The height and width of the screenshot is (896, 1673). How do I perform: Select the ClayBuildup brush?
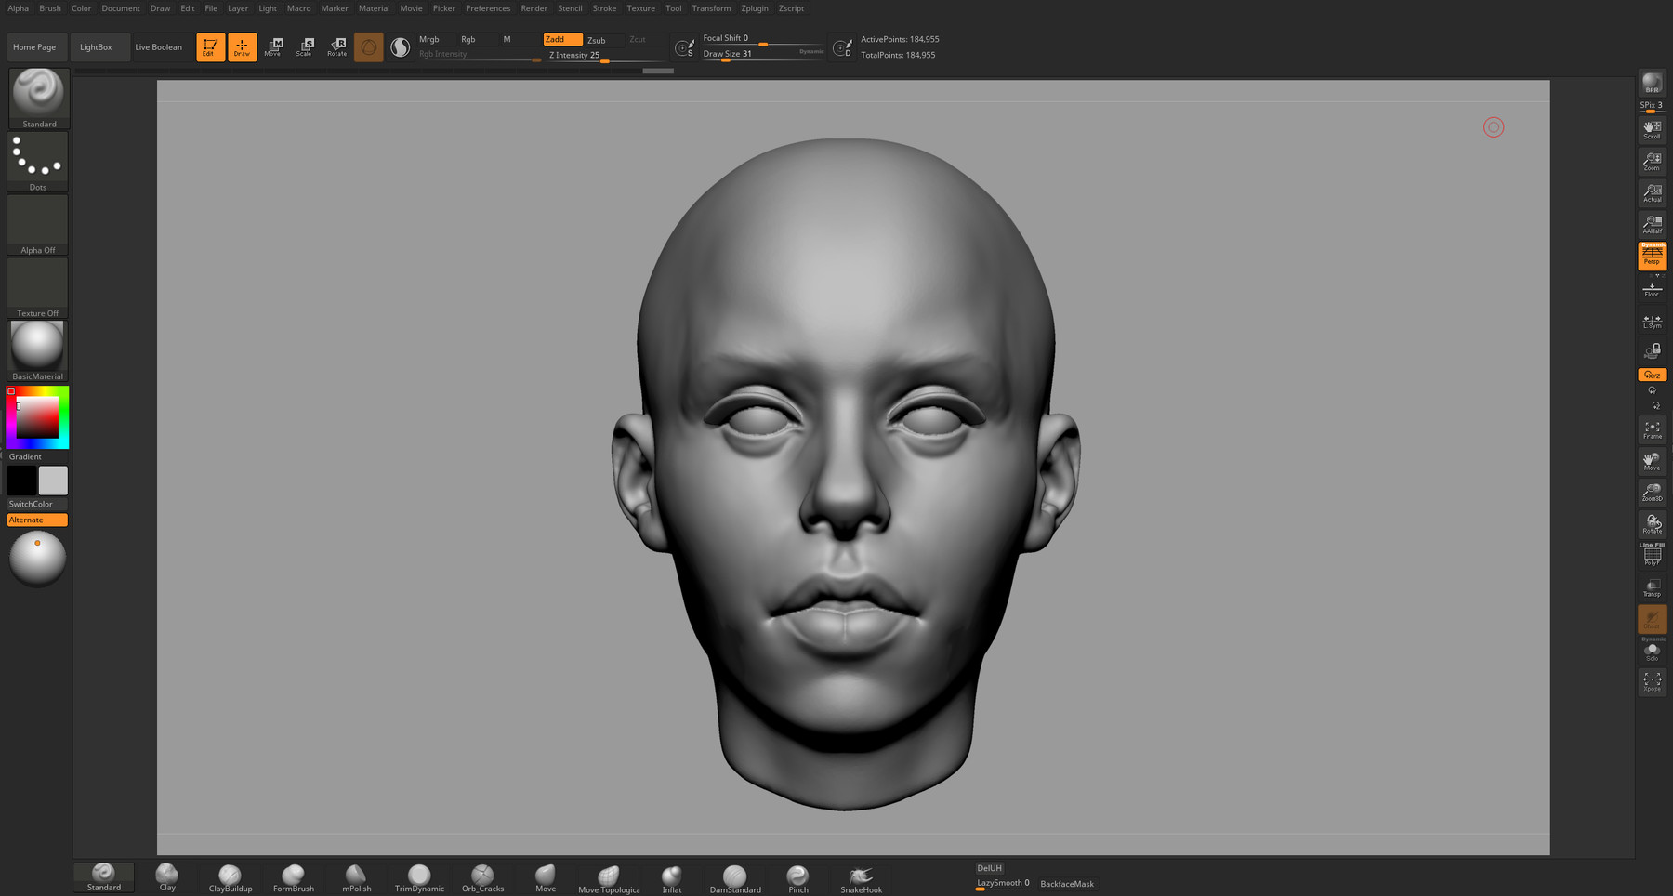coord(229,877)
